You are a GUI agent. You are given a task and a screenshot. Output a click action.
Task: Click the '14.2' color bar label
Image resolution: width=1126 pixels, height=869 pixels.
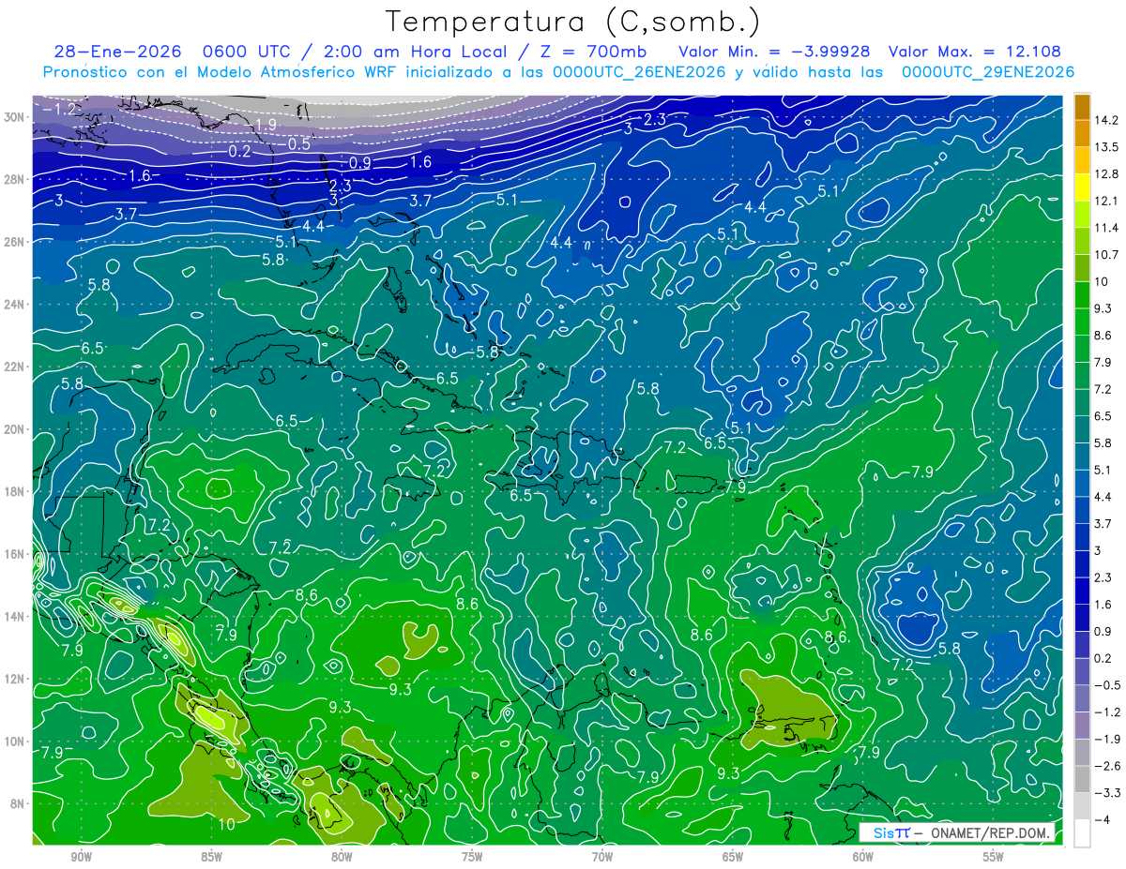tap(1105, 119)
